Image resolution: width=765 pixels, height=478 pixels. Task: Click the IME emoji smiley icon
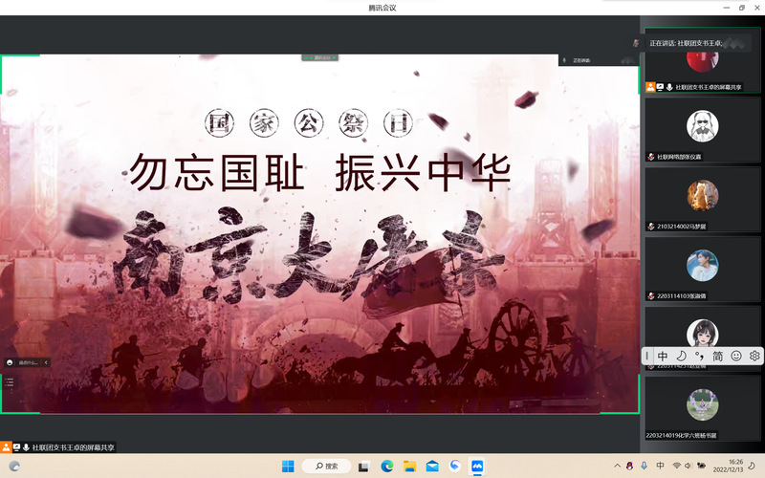[x=736, y=356]
